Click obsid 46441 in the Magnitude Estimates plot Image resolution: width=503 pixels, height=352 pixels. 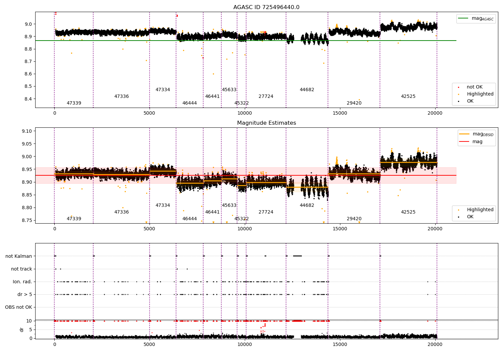click(212, 212)
